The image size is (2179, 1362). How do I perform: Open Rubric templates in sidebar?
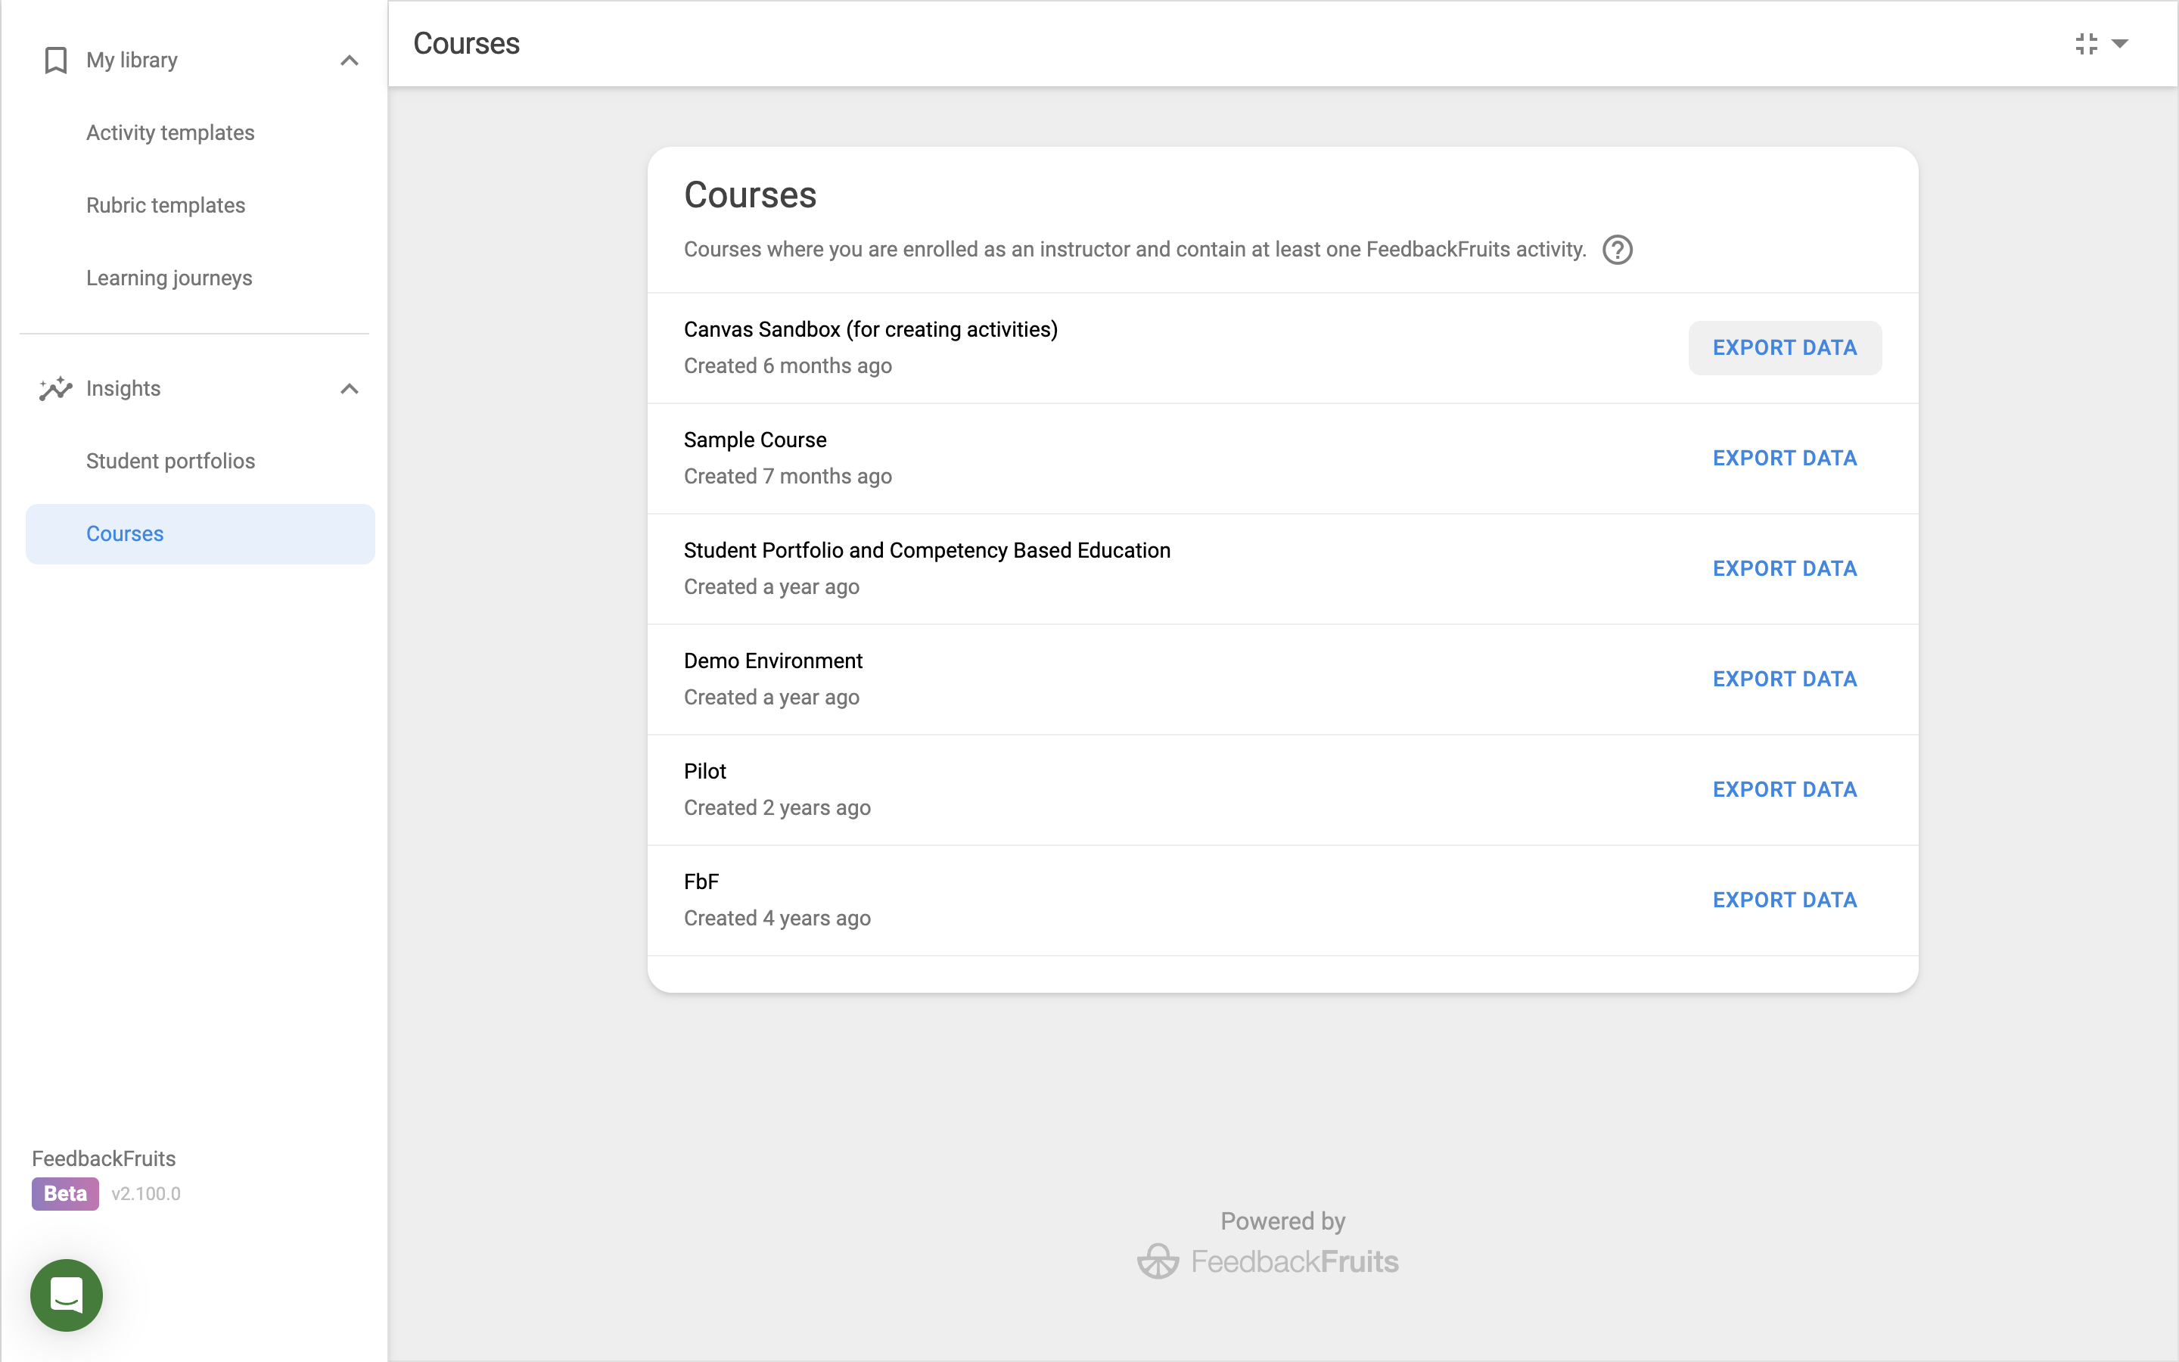point(166,205)
